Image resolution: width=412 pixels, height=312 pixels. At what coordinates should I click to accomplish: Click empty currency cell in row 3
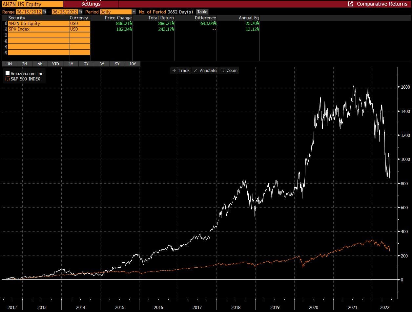click(x=80, y=35)
